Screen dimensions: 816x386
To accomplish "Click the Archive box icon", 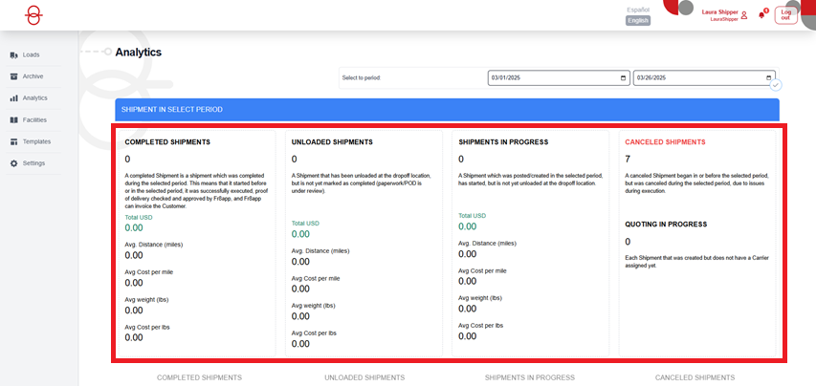I will 14,76.
